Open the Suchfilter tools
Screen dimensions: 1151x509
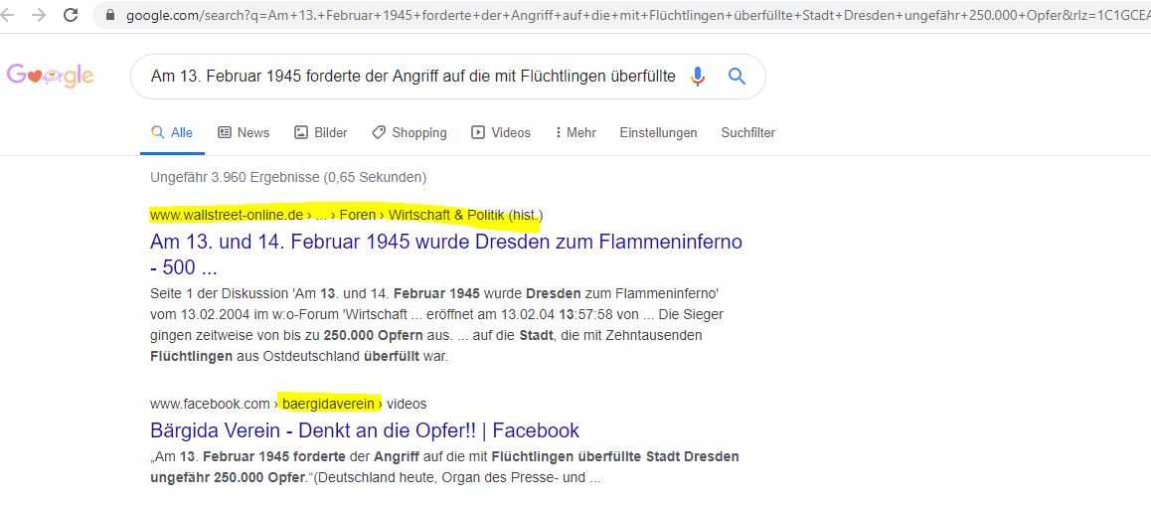pos(748,133)
